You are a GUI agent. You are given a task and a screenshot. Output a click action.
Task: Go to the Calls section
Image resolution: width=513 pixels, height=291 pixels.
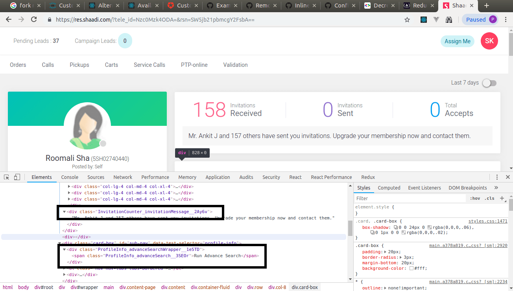[x=48, y=65]
